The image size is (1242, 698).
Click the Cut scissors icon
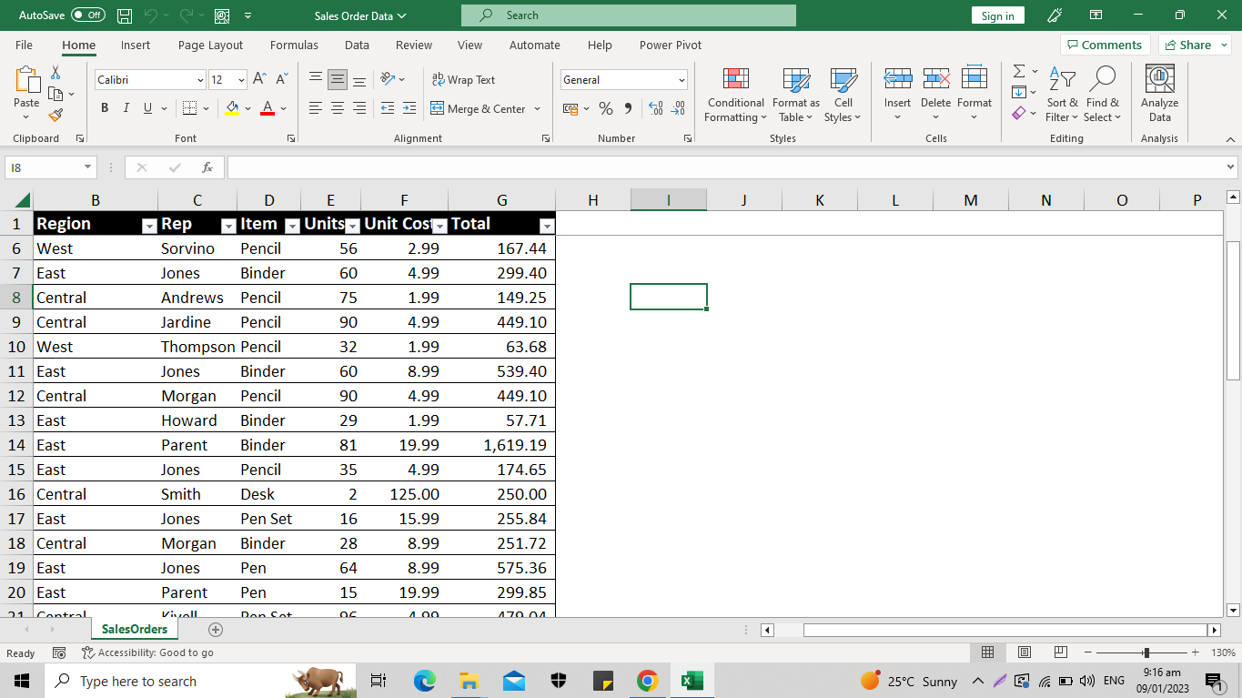click(56, 72)
